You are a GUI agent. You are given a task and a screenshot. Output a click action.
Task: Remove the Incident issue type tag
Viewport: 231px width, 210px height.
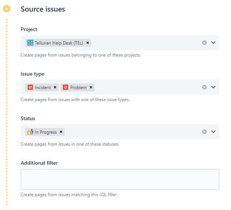[55, 87]
